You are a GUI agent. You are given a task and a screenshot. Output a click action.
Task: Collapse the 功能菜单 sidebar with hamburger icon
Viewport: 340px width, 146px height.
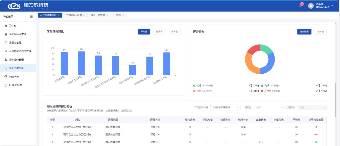32,17
